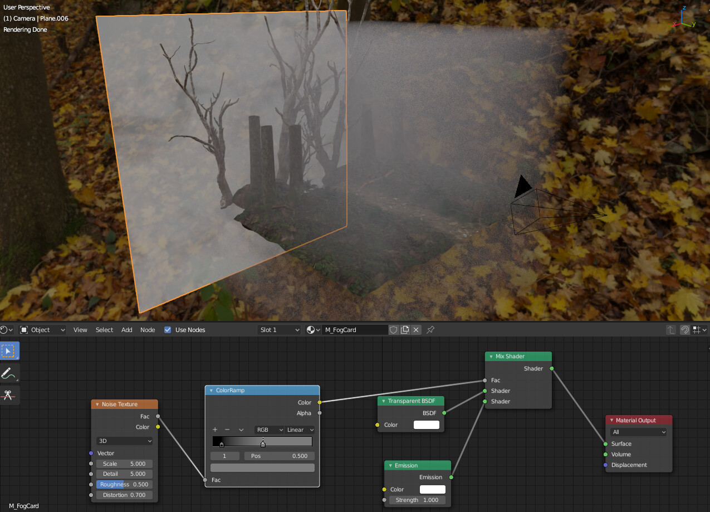The image size is (710, 512).
Task: Choose the Links Cut scissors tool
Action: click(x=8, y=395)
